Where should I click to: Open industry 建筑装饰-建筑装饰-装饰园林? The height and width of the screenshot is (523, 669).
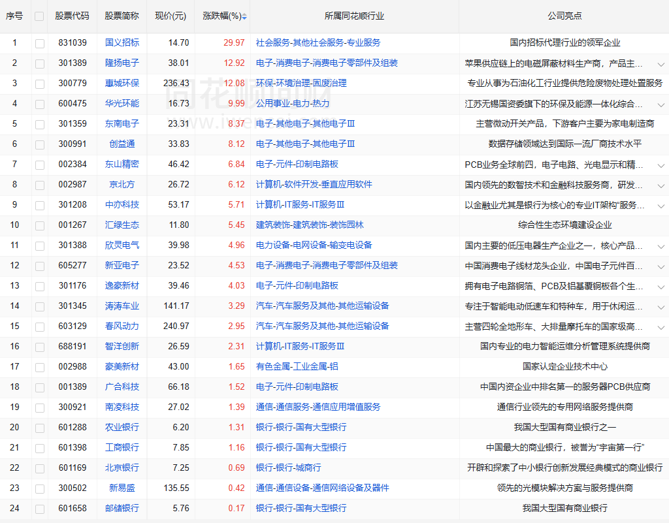310,225
